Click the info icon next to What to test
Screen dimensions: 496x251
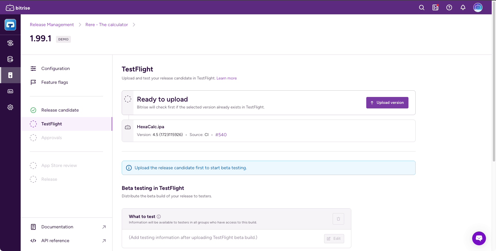click(x=159, y=217)
